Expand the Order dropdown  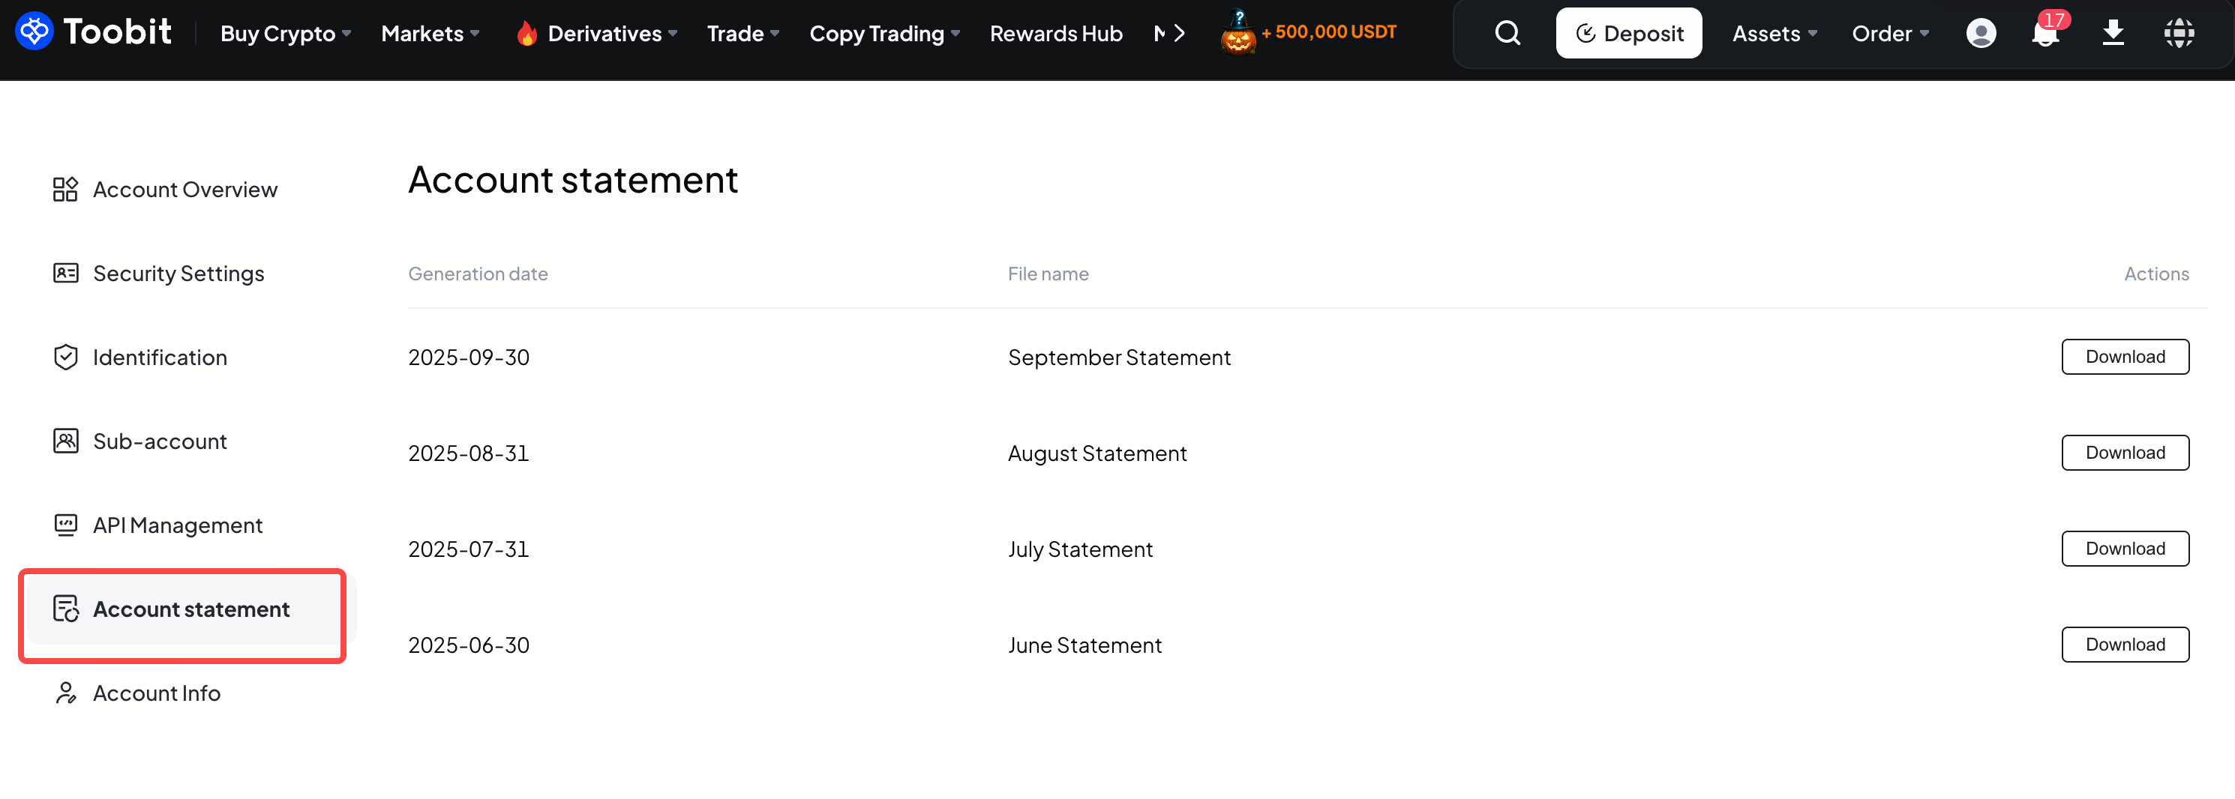tap(1891, 34)
